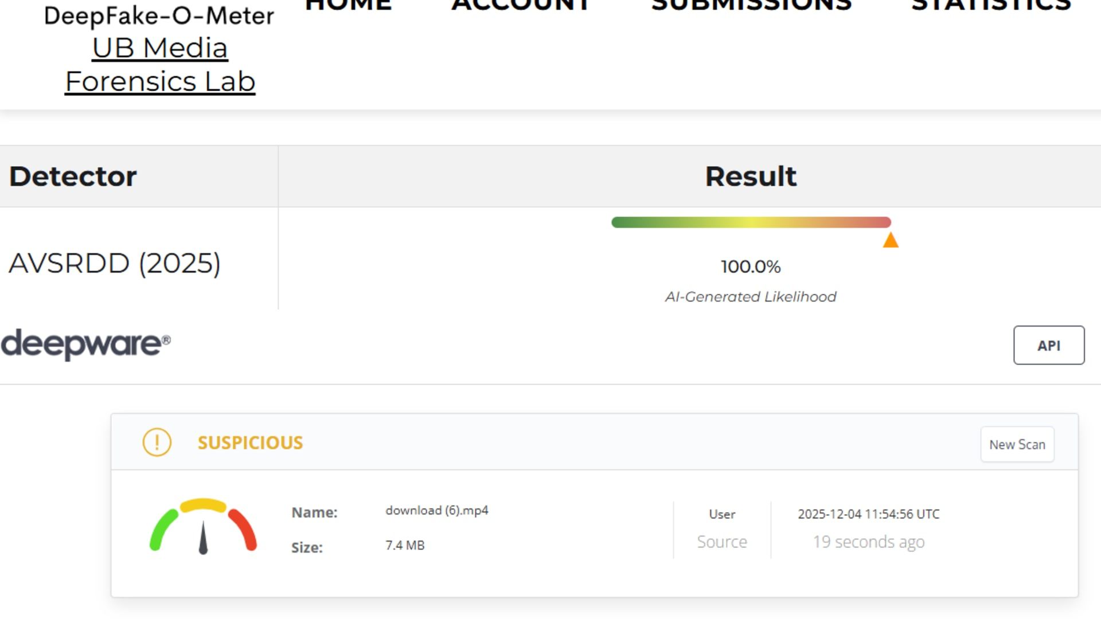The height and width of the screenshot is (619, 1101).
Task: Click the download (6).mp4 file name
Action: point(436,511)
